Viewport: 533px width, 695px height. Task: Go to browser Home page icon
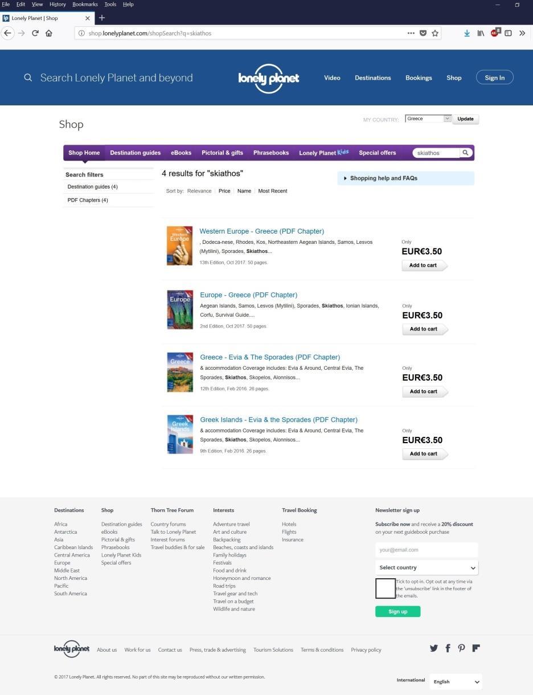tap(49, 33)
